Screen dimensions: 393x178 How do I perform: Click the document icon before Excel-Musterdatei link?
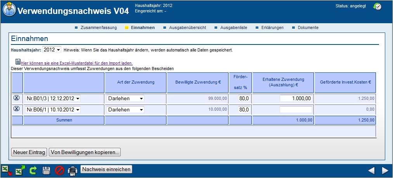[18, 61]
